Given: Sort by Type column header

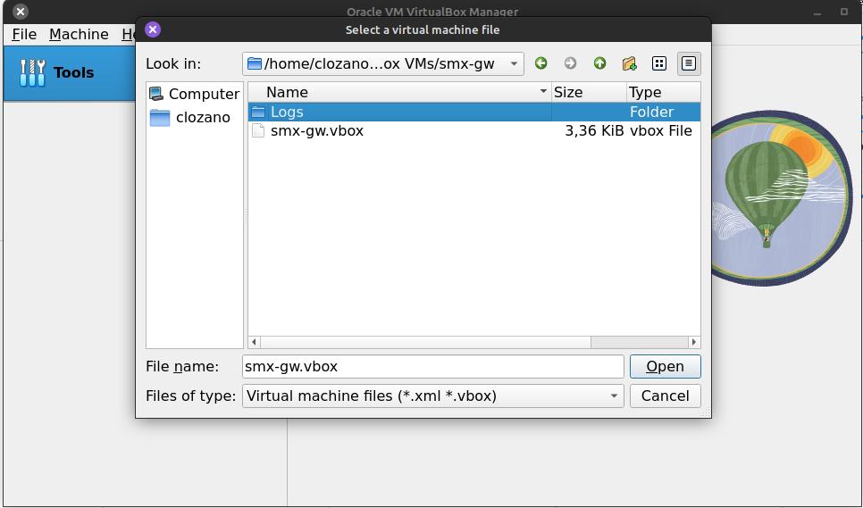Looking at the screenshot, I should (663, 92).
